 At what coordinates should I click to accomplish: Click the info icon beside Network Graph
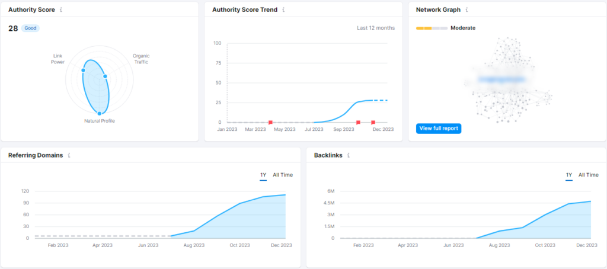(x=467, y=9)
